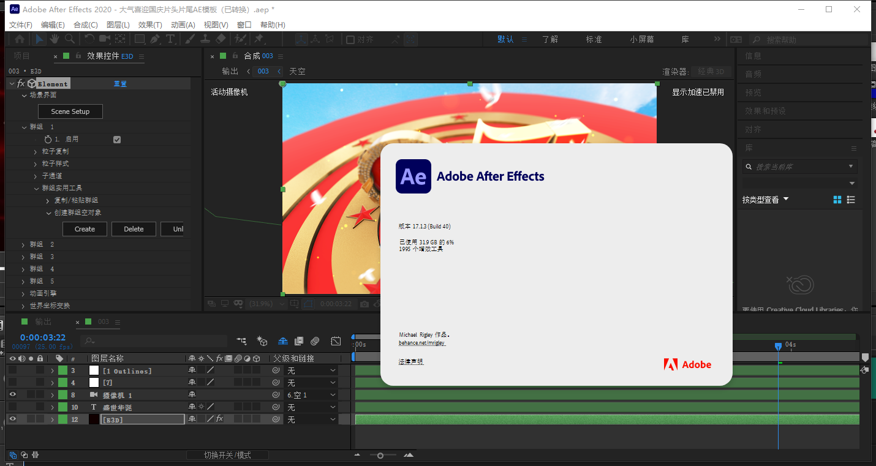The height and width of the screenshot is (466, 876).
Task: Select the Hand tool
Action: point(55,39)
